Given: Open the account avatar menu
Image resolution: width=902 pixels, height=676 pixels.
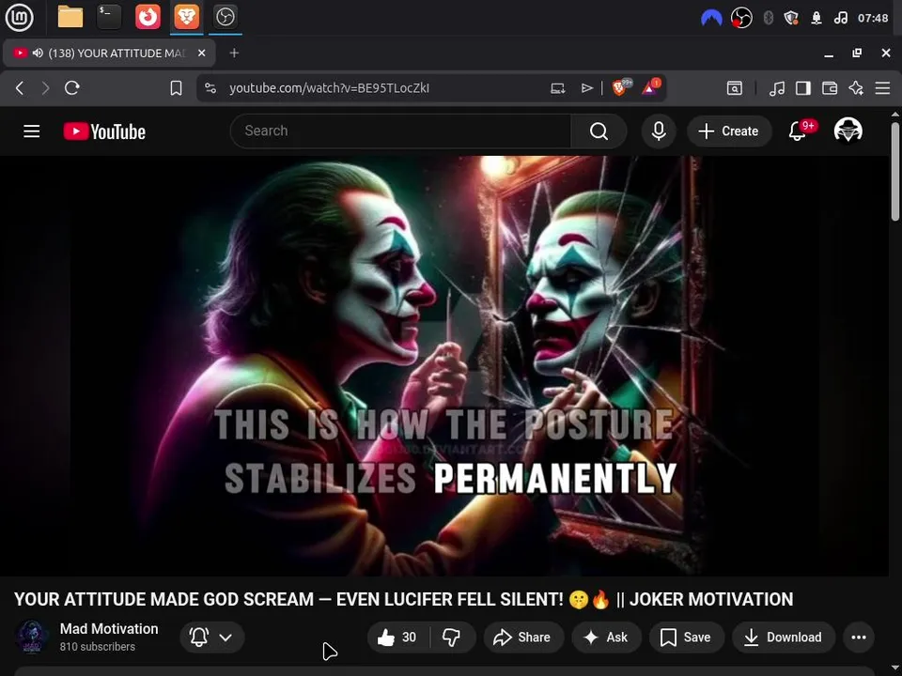Looking at the screenshot, I should pyautogui.click(x=848, y=131).
